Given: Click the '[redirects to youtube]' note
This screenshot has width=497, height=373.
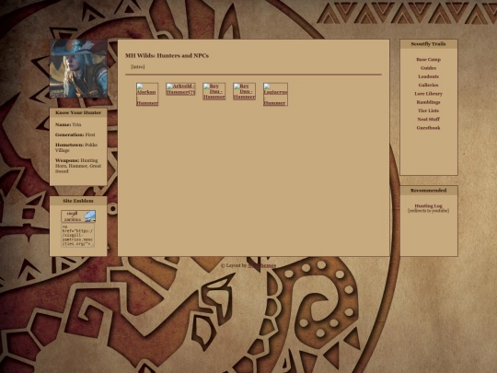Looking at the screenshot, I should (x=428, y=211).
